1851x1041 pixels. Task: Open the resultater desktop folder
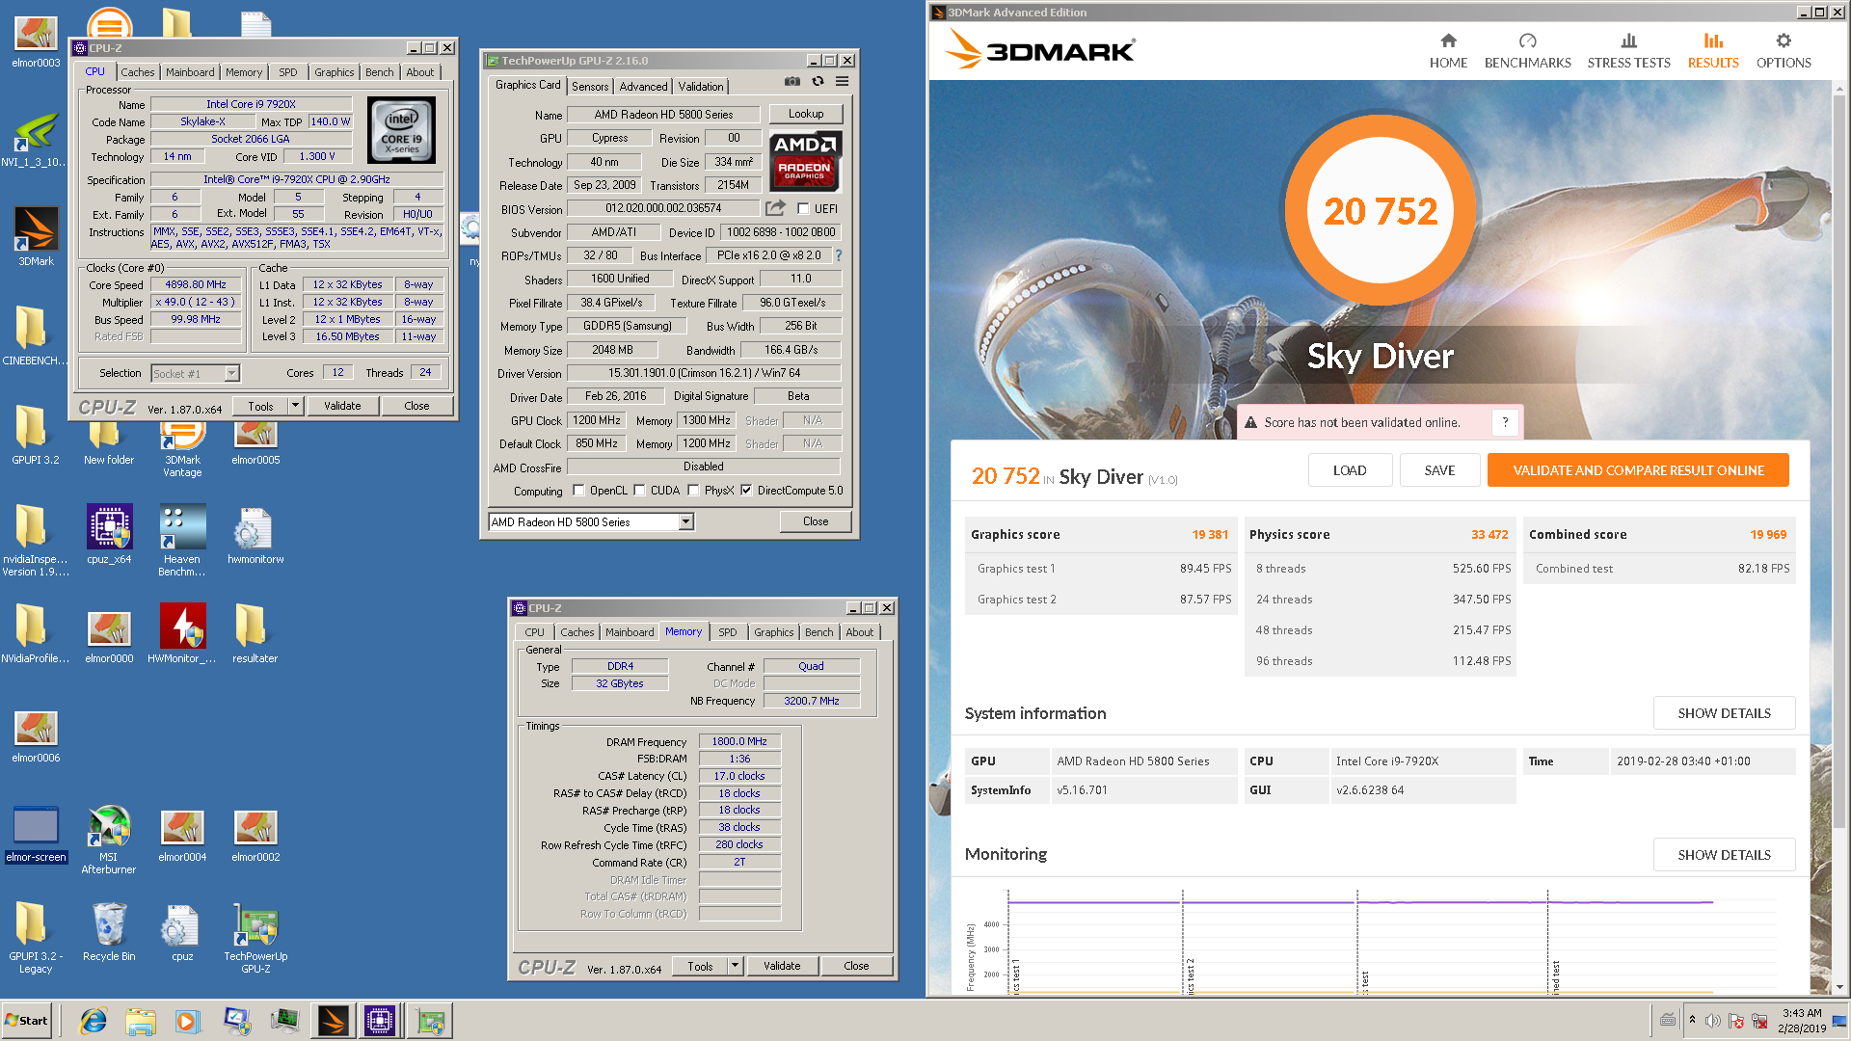[x=255, y=634]
